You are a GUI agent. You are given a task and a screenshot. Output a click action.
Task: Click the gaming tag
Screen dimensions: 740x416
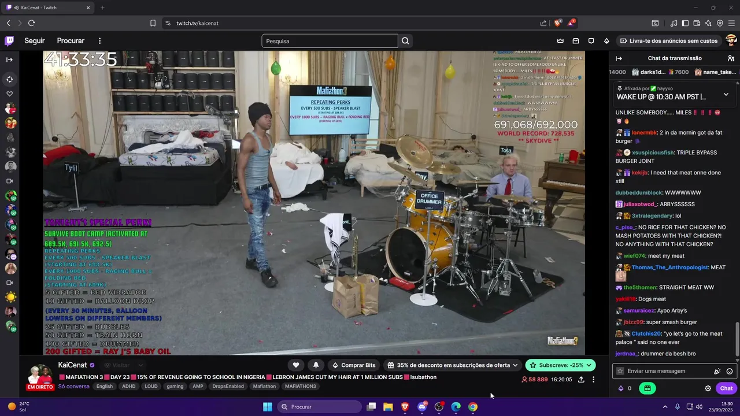point(175,387)
